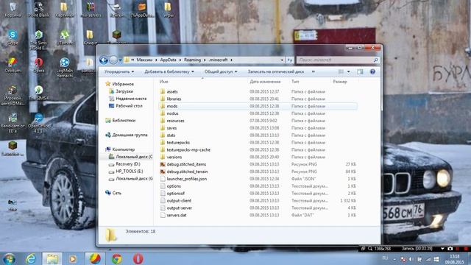Select debug.stitched_terrain PNG file icon

[163, 172]
